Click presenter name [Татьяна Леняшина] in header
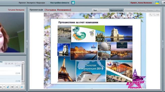Screen dimensions: 165x92 pos(58,10)
